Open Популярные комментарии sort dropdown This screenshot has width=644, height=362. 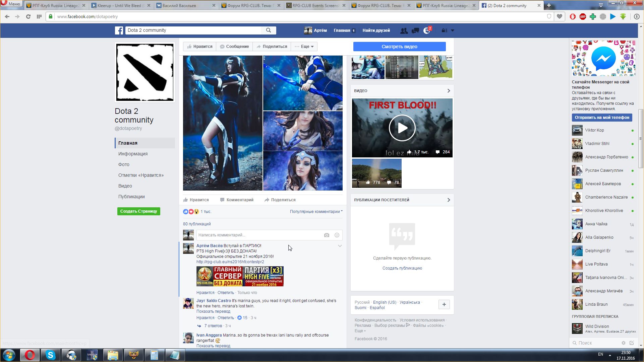pyautogui.click(x=316, y=212)
